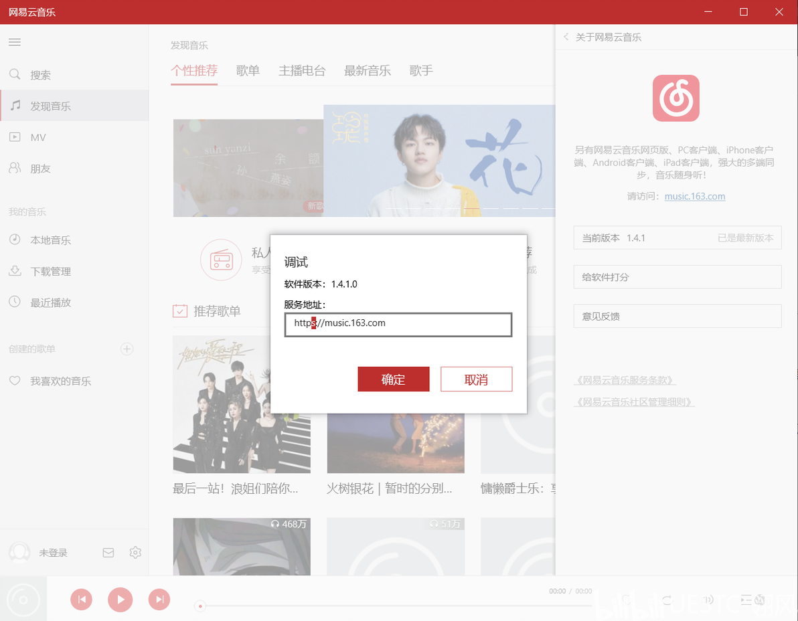Open the playlist cover with 468万 plays

(x=242, y=546)
